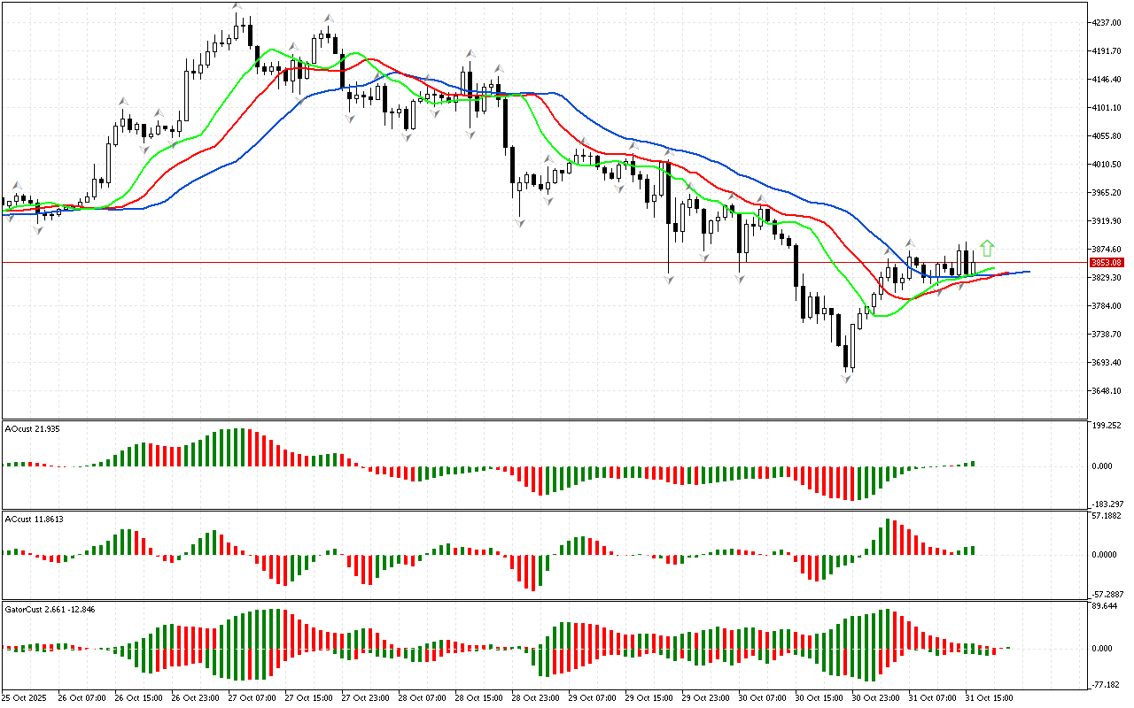Click the 30 Oct 23:00 time axis label

click(x=876, y=697)
